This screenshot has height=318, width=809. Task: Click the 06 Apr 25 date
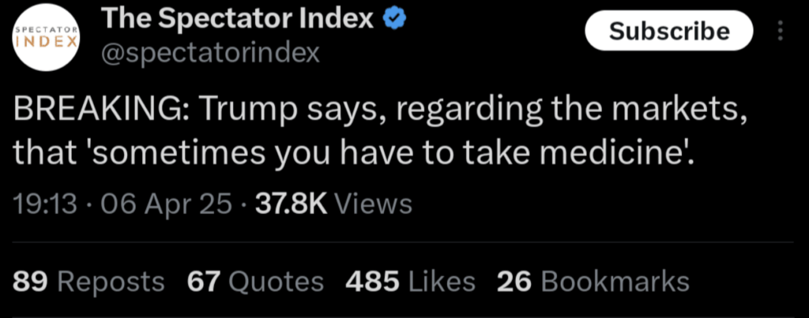point(167,204)
